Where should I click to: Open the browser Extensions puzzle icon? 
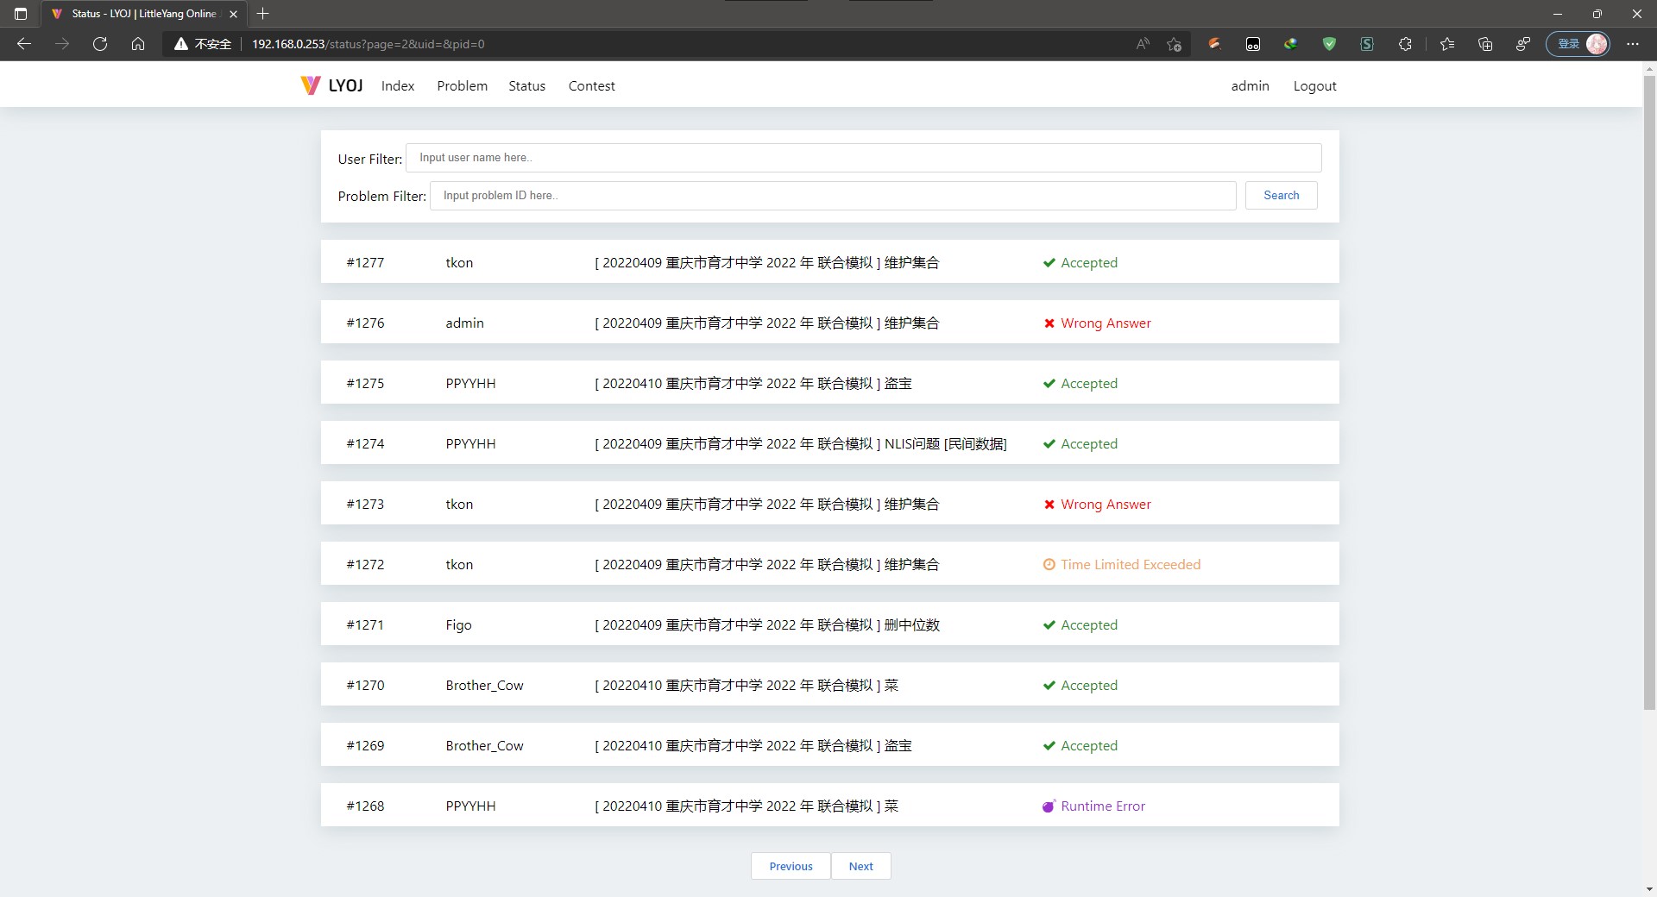[1405, 44]
